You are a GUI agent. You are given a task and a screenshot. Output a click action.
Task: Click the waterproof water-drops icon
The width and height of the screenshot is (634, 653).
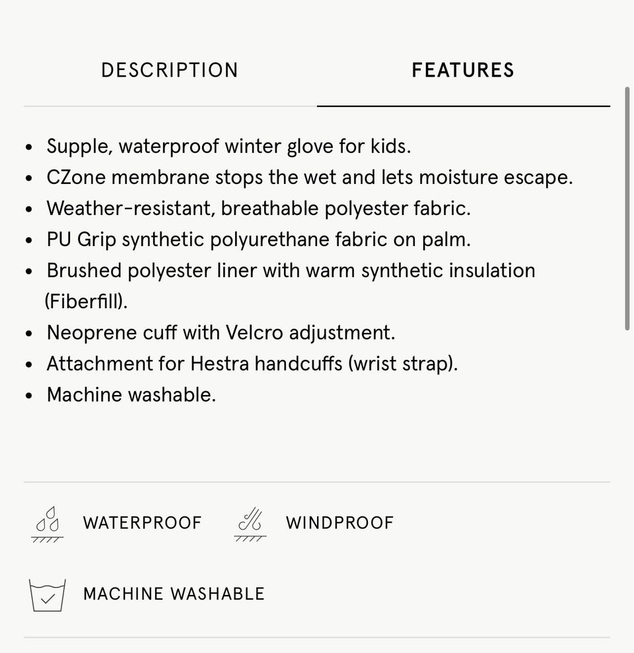pyautogui.click(x=48, y=523)
